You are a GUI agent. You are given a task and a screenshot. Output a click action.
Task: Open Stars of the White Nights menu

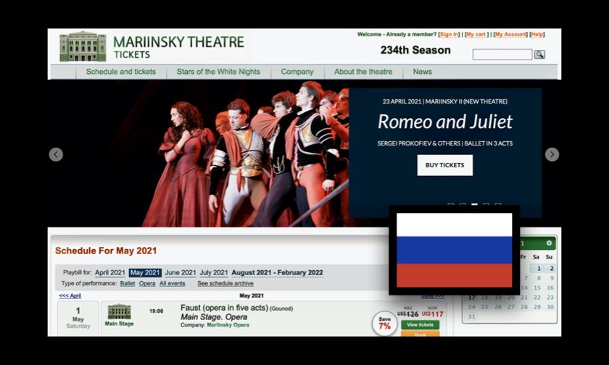(218, 72)
